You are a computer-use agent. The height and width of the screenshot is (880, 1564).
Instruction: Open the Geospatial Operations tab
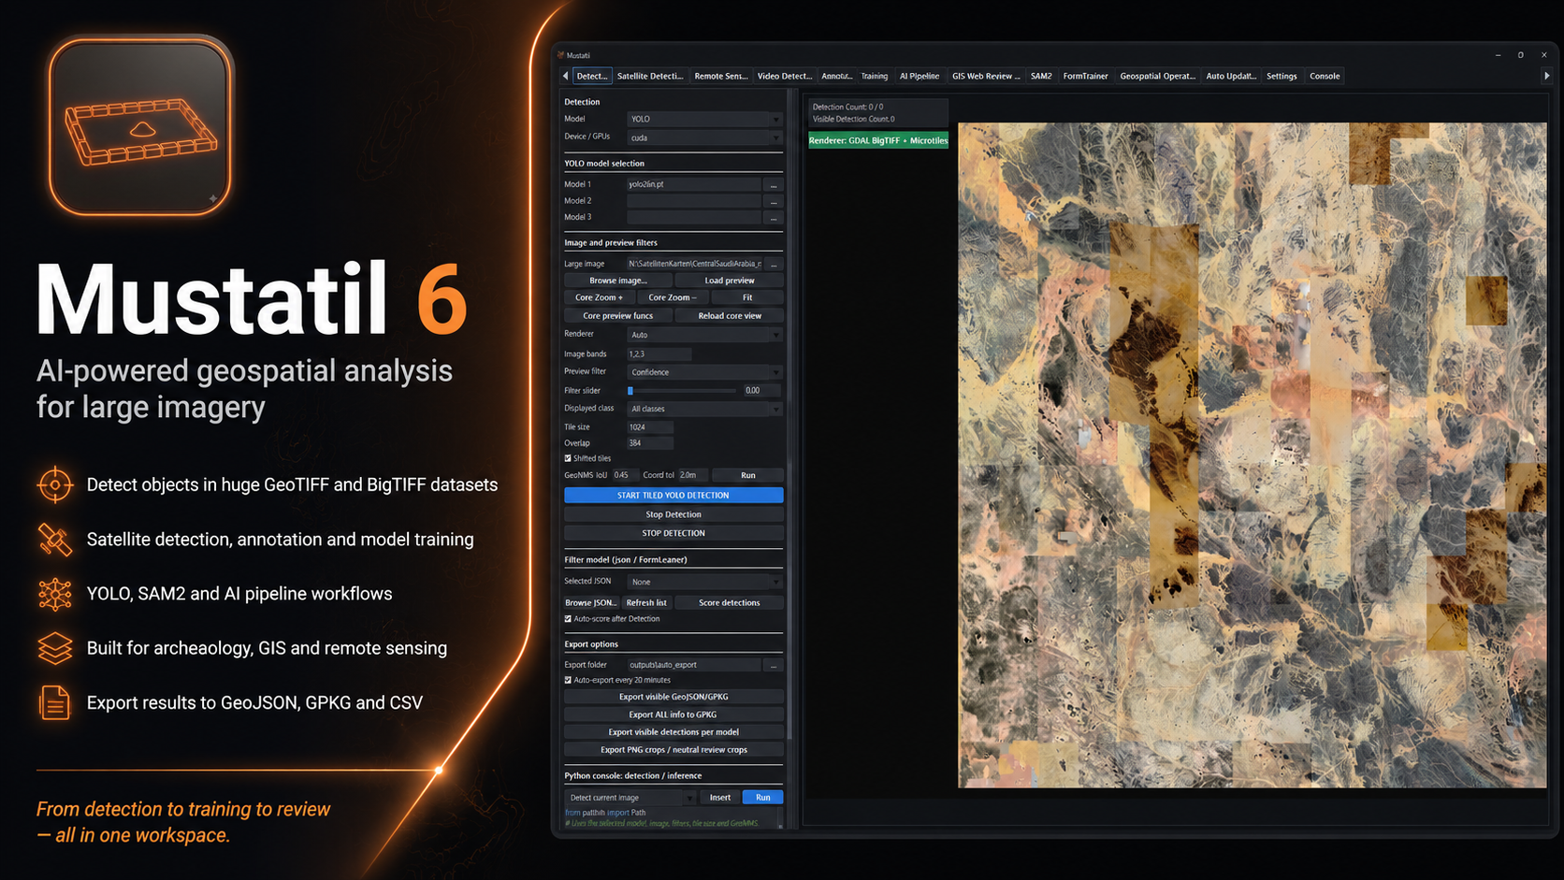point(1158,76)
